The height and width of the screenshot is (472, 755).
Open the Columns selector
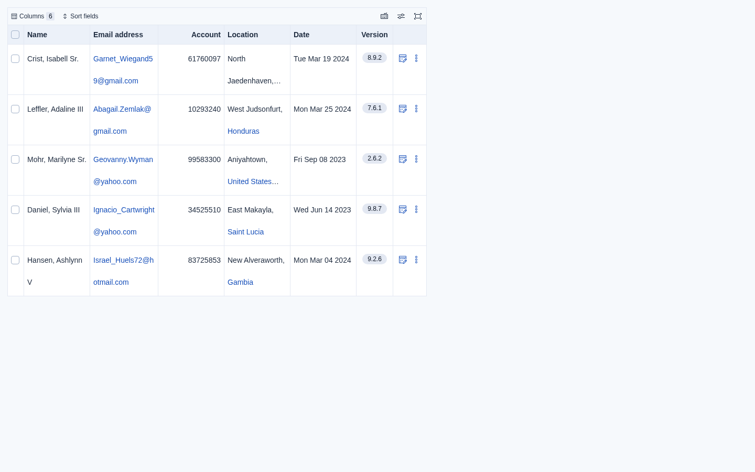(x=33, y=16)
